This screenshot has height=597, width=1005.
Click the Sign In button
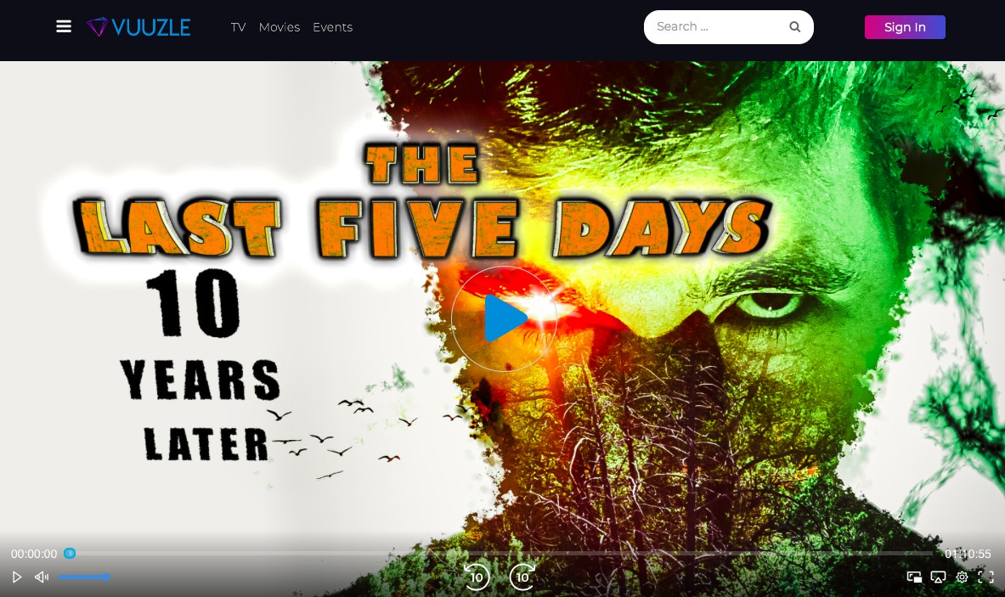coord(905,27)
